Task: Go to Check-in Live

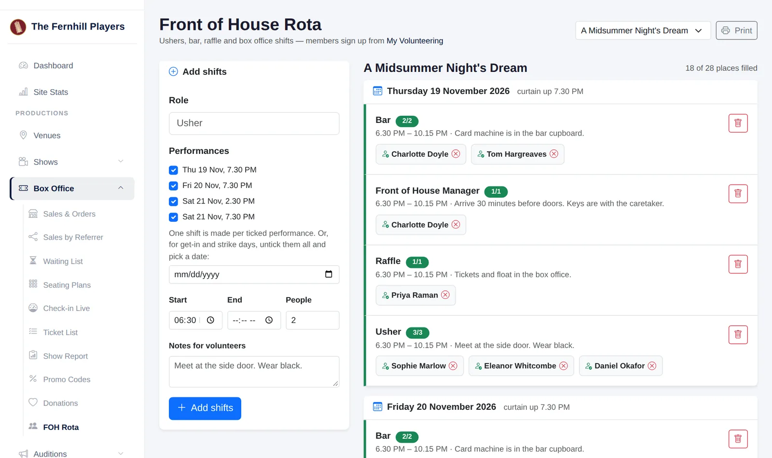Action: coord(66,309)
